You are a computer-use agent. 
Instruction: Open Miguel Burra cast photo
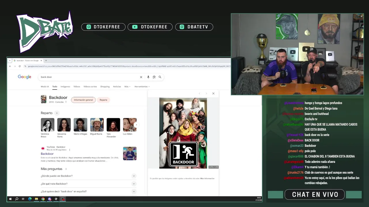[97, 125]
